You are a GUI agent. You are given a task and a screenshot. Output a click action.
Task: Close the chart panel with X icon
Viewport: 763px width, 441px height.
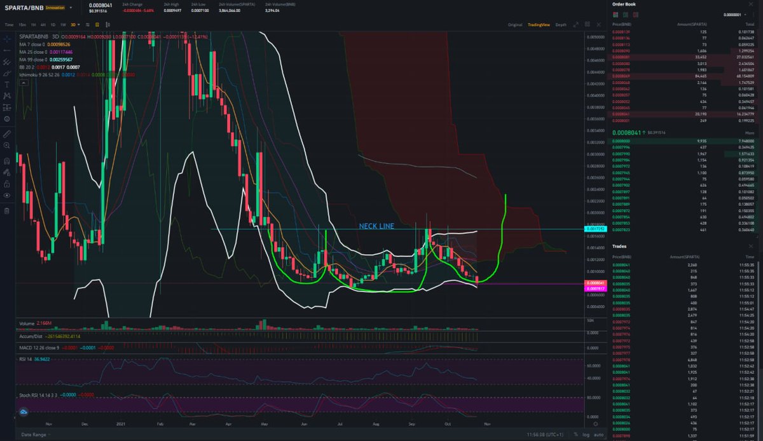pos(598,25)
